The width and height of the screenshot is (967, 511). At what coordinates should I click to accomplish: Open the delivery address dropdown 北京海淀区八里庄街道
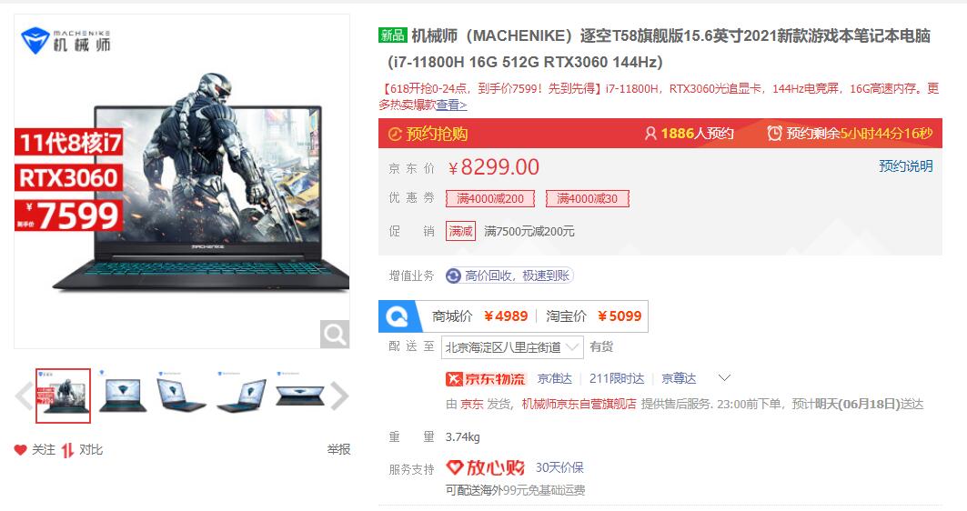[x=512, y=347]
